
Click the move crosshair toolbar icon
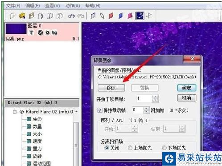tap(149, 16)
